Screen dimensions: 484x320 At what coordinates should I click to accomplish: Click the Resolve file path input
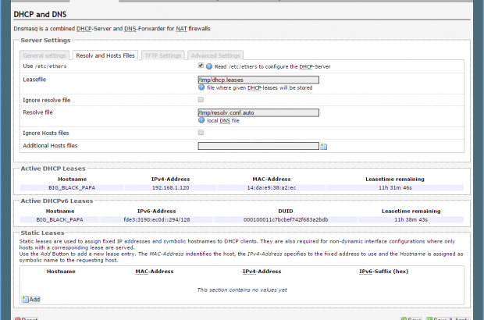[x=258, y=112]
